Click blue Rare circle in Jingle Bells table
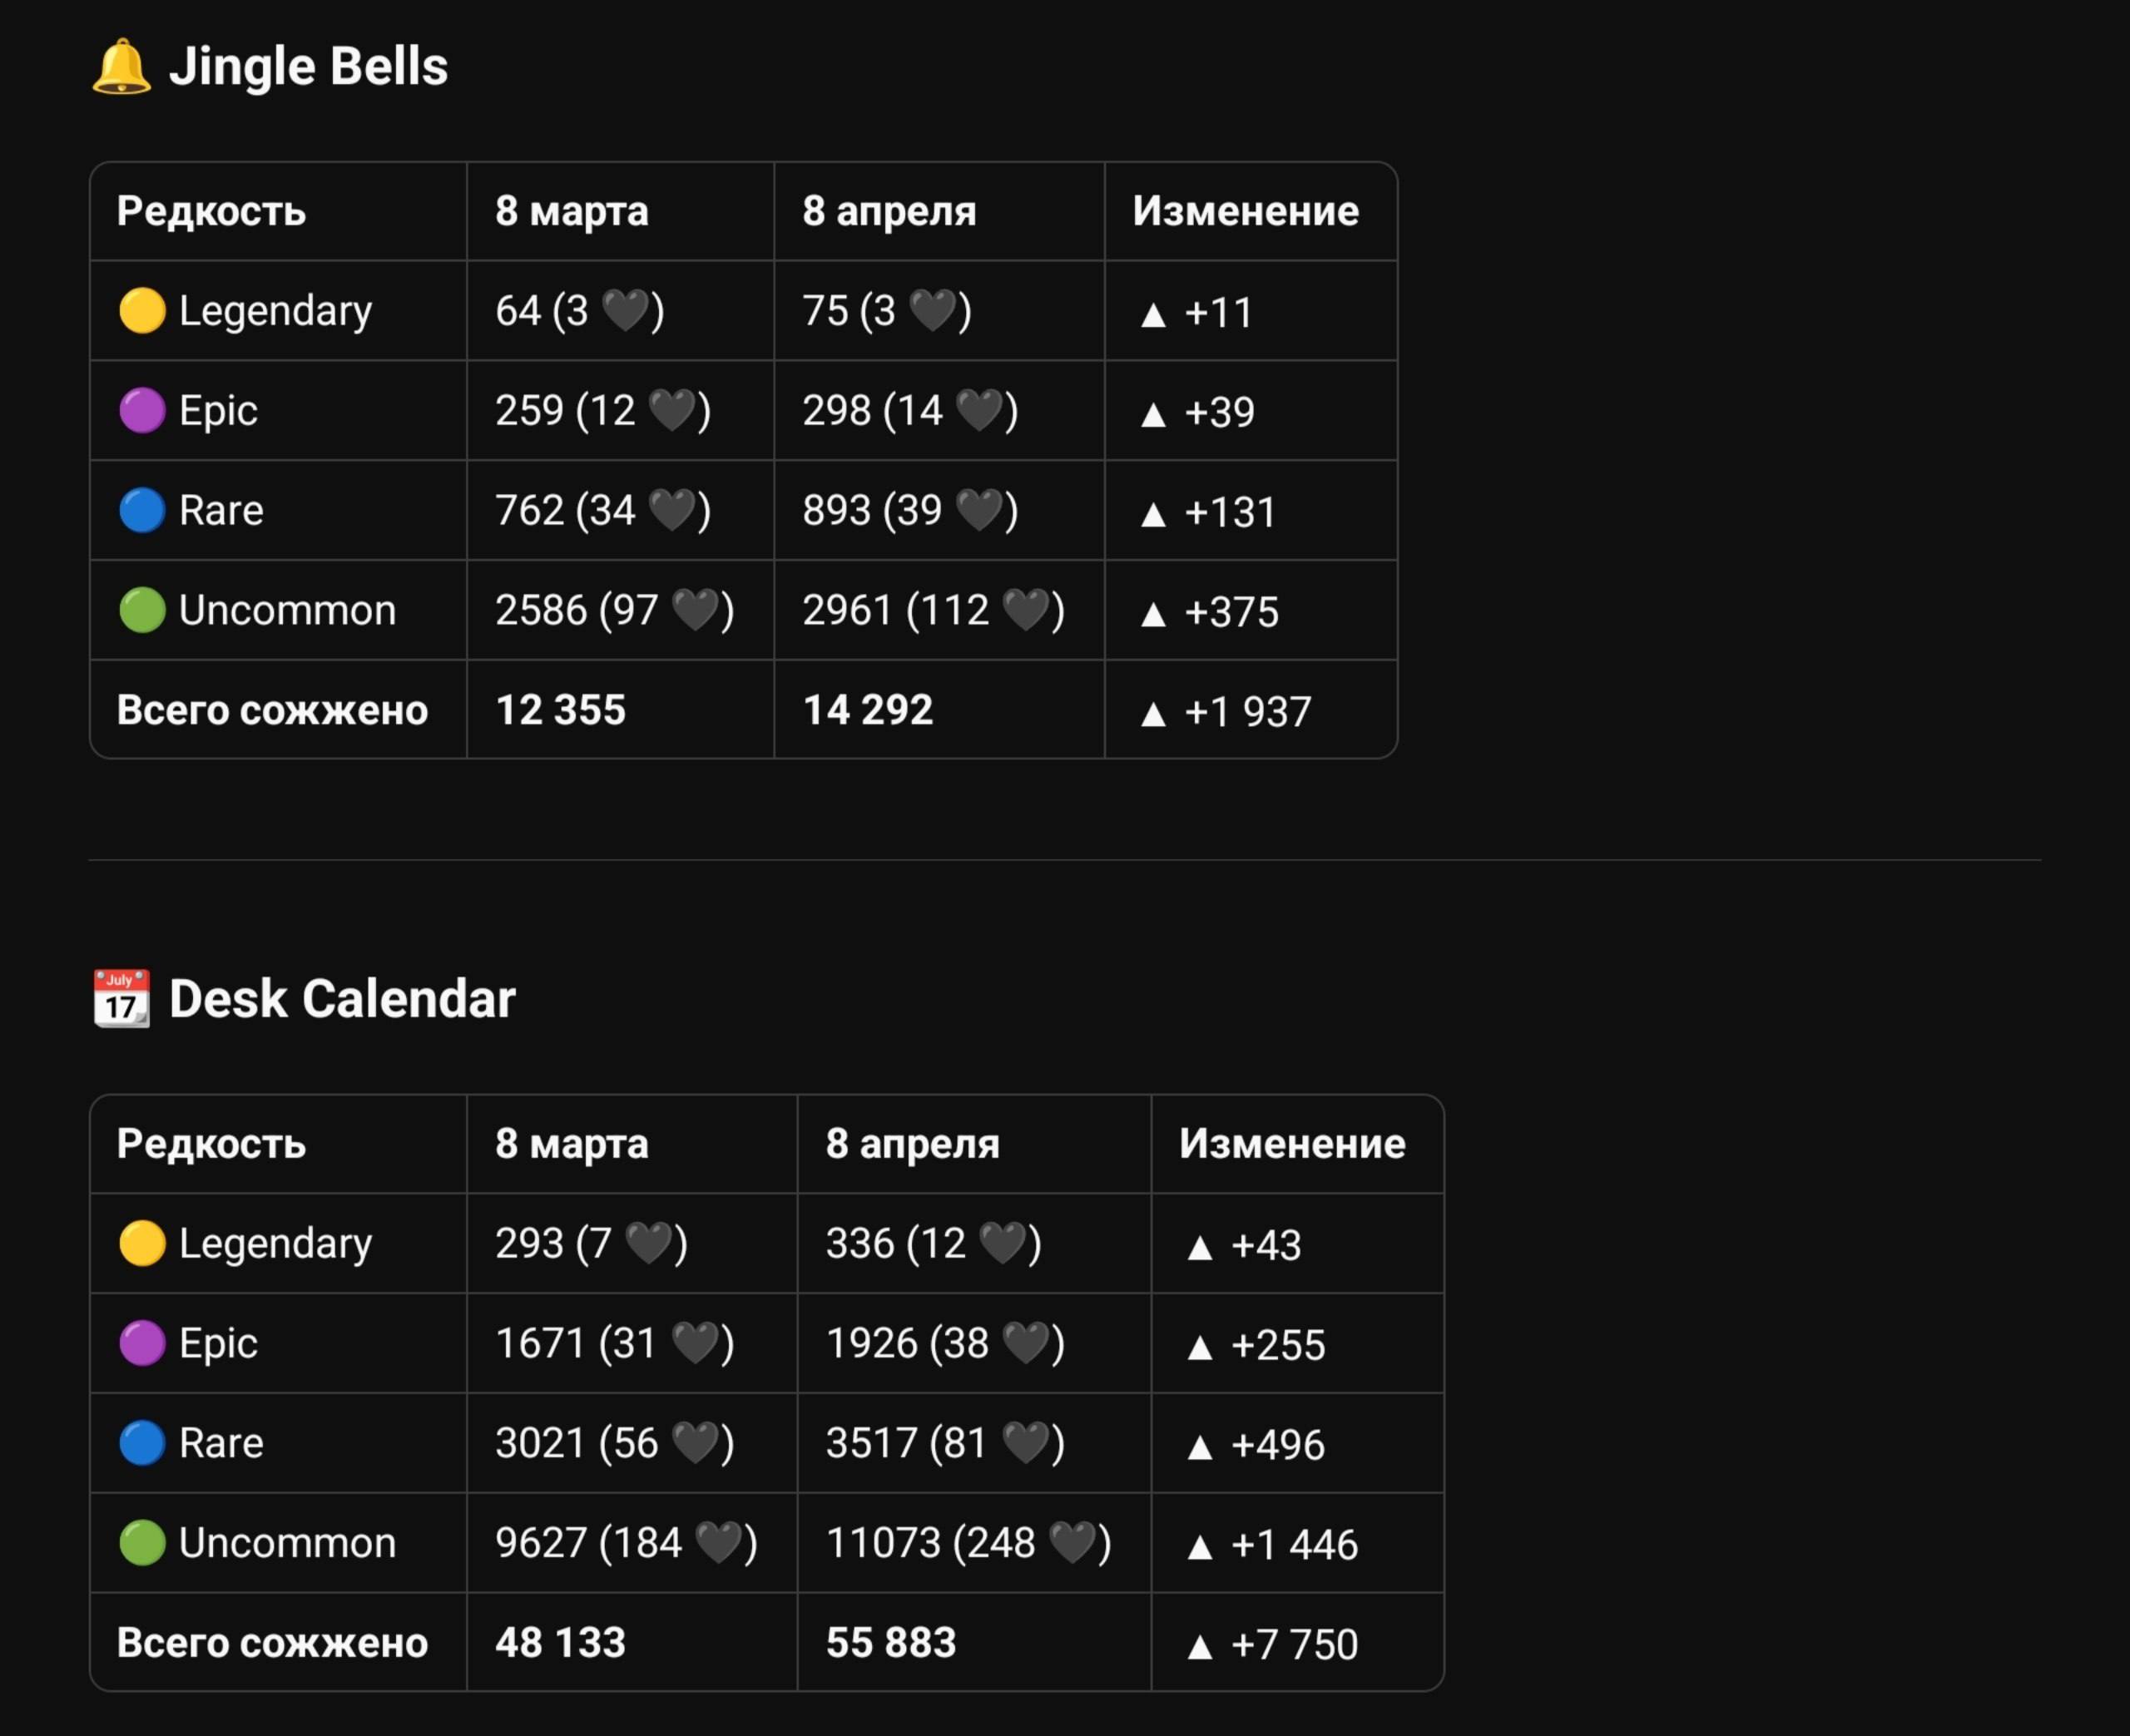Viewport: 2130px width, 1736px height. click(x=142, y=510)
